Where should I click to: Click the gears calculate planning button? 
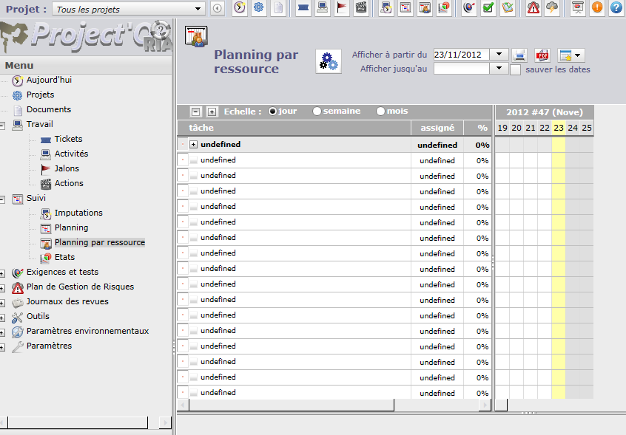tap(328, 61)
